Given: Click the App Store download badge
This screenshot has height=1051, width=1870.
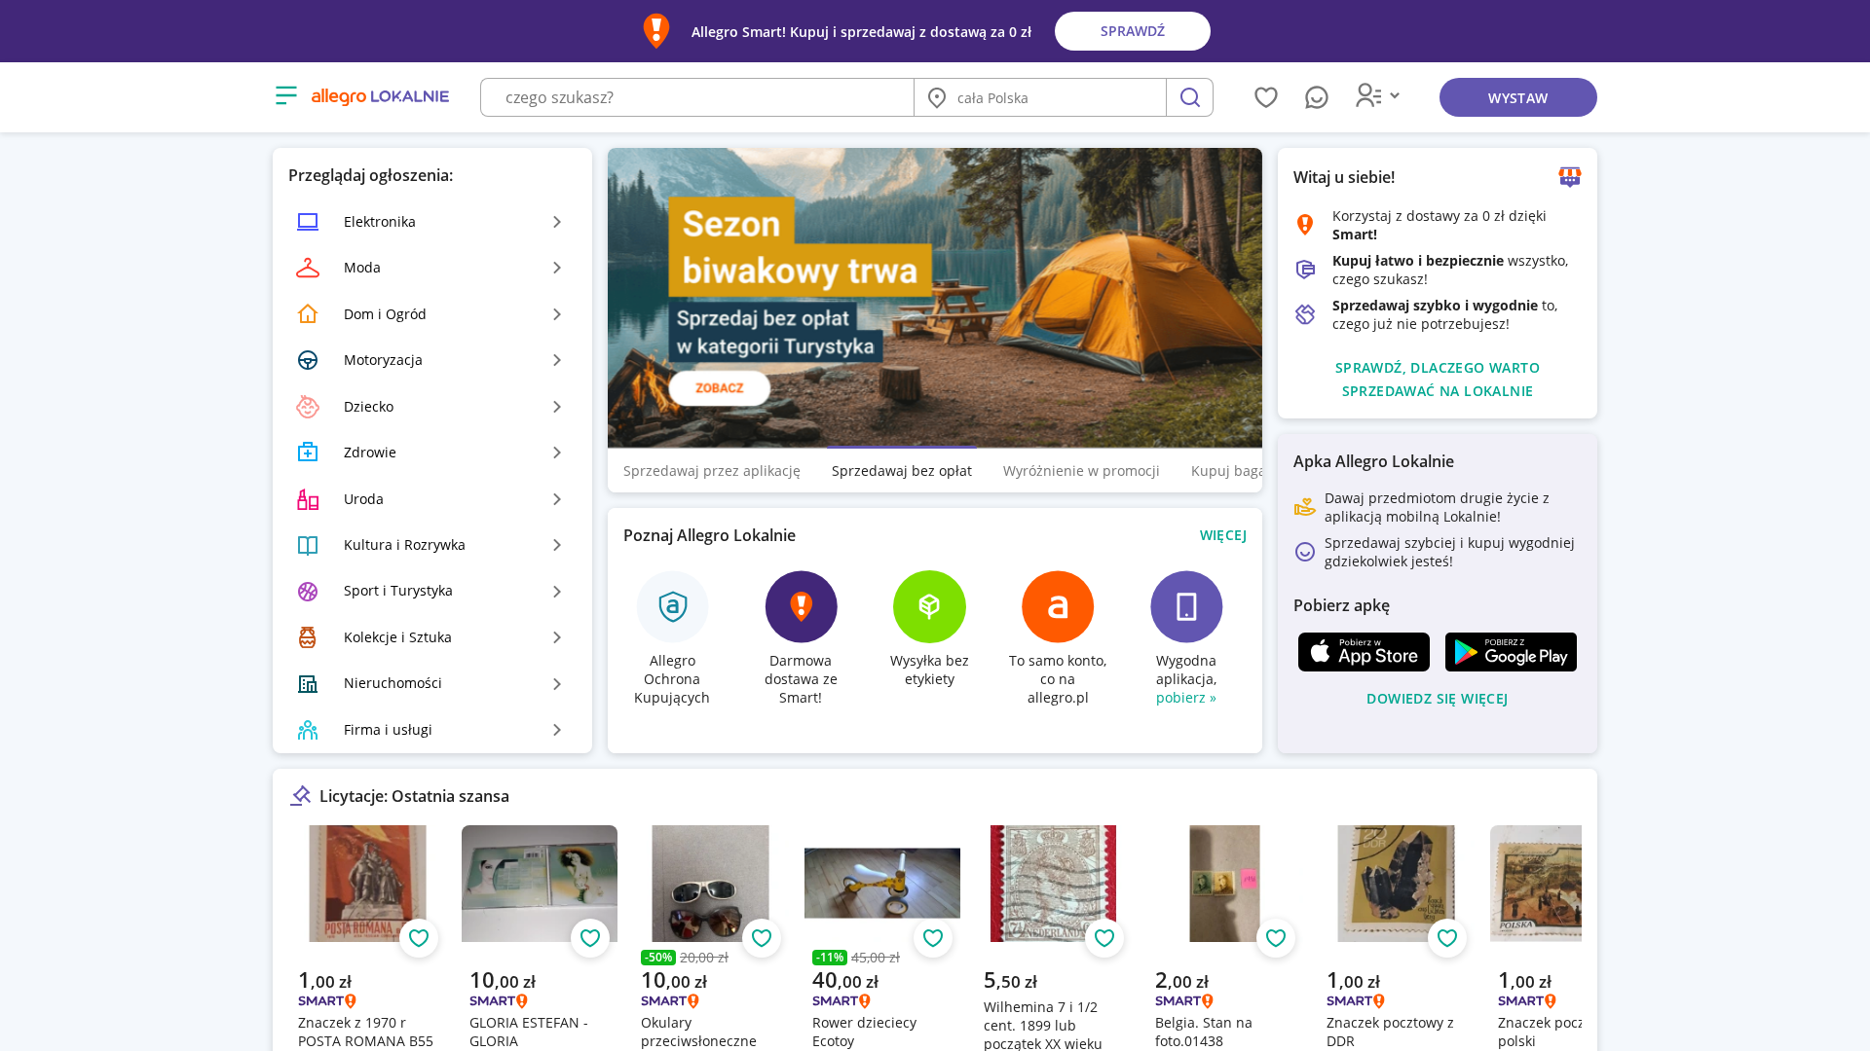Looking at the screenshot, I should pyautogui.click(x=1364, y=652).
